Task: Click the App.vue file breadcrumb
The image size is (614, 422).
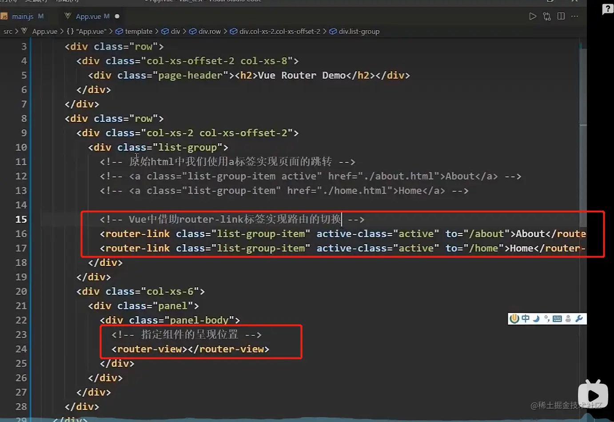Action: (x=44, y=32)
